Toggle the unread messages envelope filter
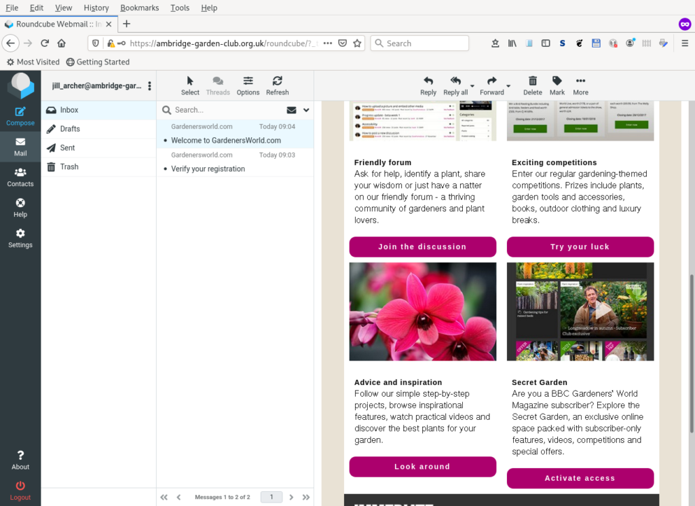 [291, 110]
